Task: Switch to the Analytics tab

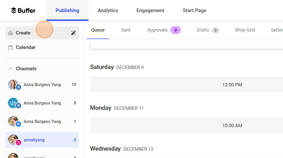Action: tap(108, 10)
